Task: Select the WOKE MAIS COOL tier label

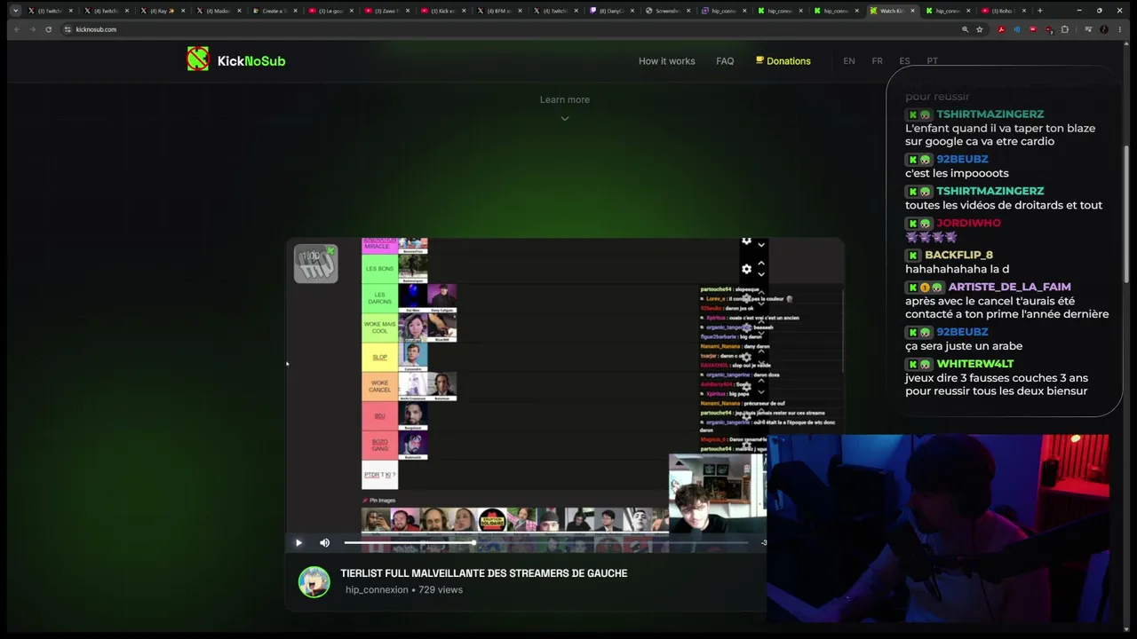Action: (379, 327)
